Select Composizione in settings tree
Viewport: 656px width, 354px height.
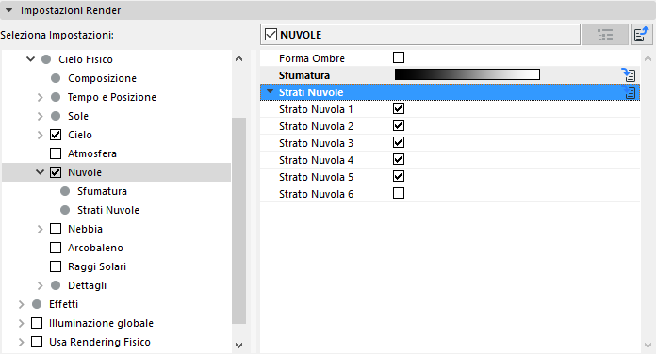coord(102,78)
